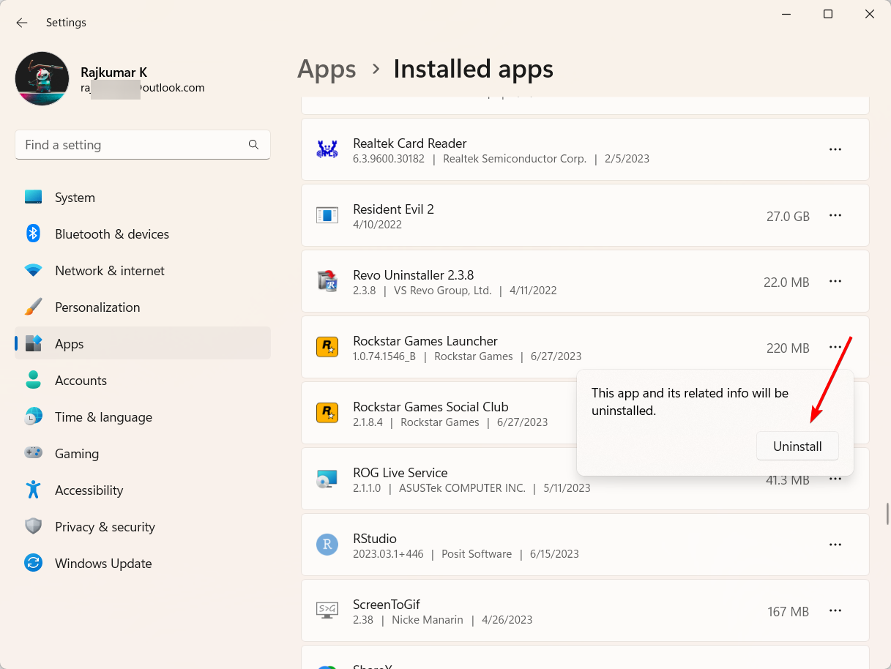Go to Windows Update

tap(143, 564)
